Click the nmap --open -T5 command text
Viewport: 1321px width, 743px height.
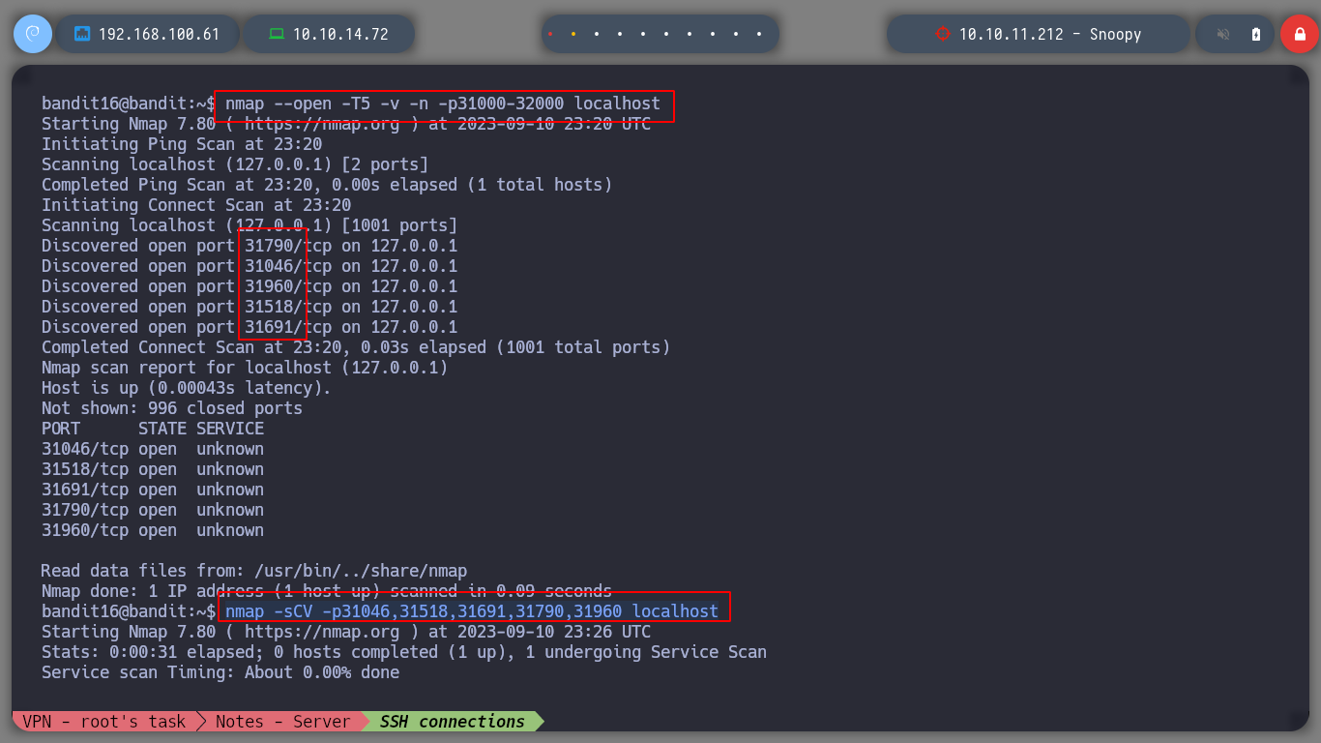pos(443,104)
